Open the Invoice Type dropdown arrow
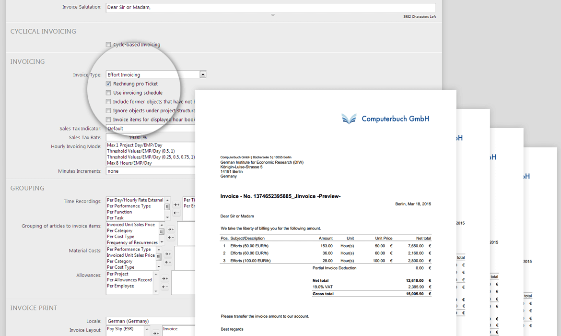Screen dimensions: 561x336 tap(203, 74)
